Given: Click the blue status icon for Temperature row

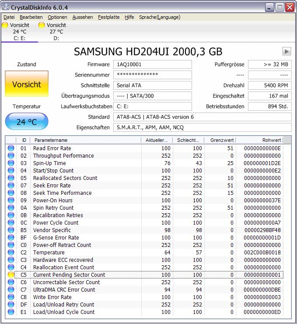Looking at the screenshot, I should coord(11,252).
